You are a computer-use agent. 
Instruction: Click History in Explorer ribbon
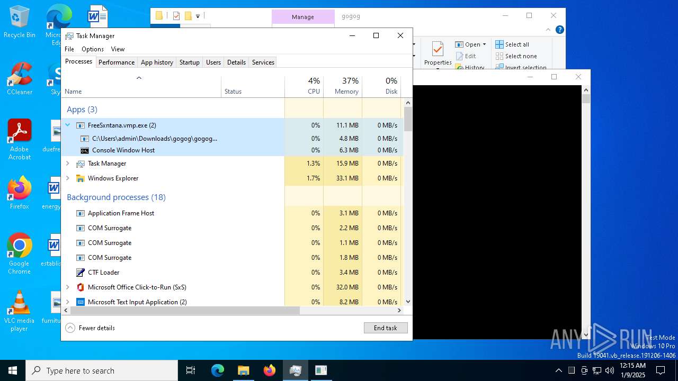(470, 67)
